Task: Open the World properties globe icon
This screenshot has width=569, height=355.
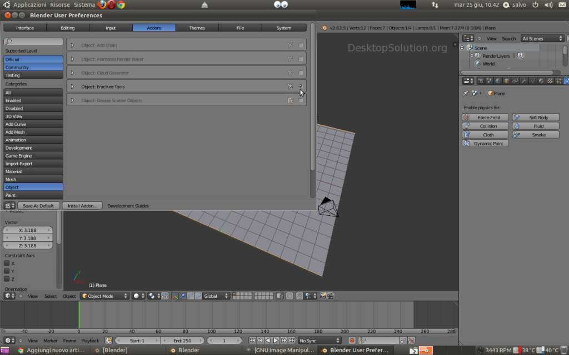Action: click(x=497, y=81)
